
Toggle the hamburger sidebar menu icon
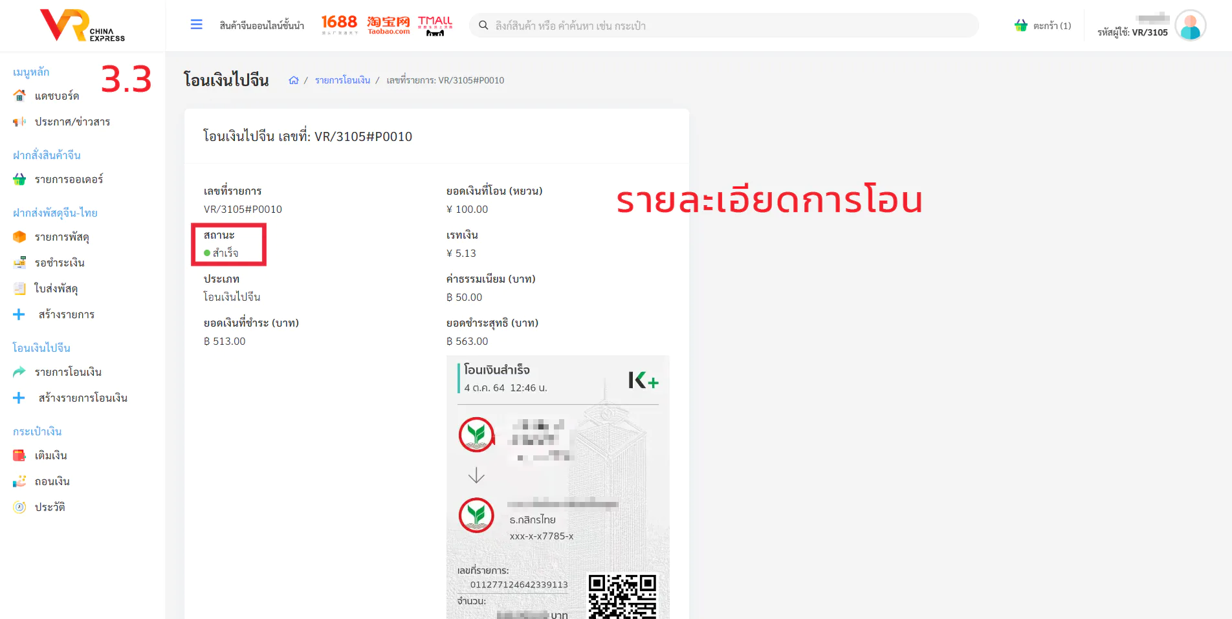tap(197, 25)
